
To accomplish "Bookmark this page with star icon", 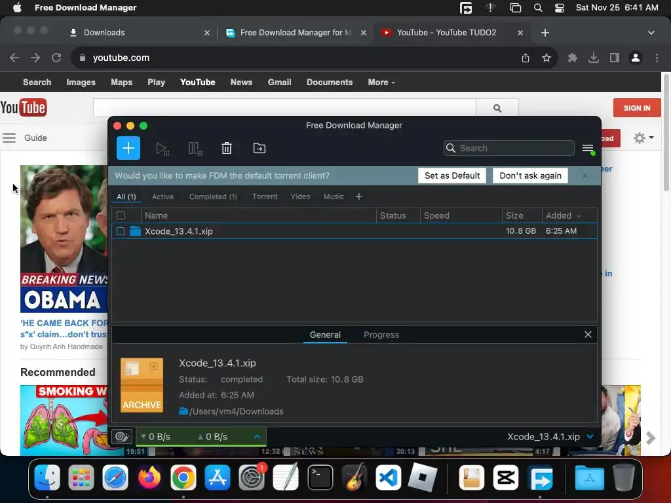I will 546,58.
